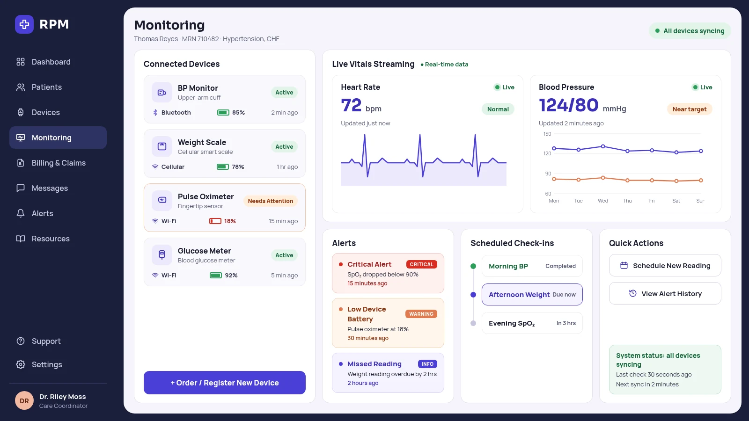Click the Weight Scale device icon

162,147
